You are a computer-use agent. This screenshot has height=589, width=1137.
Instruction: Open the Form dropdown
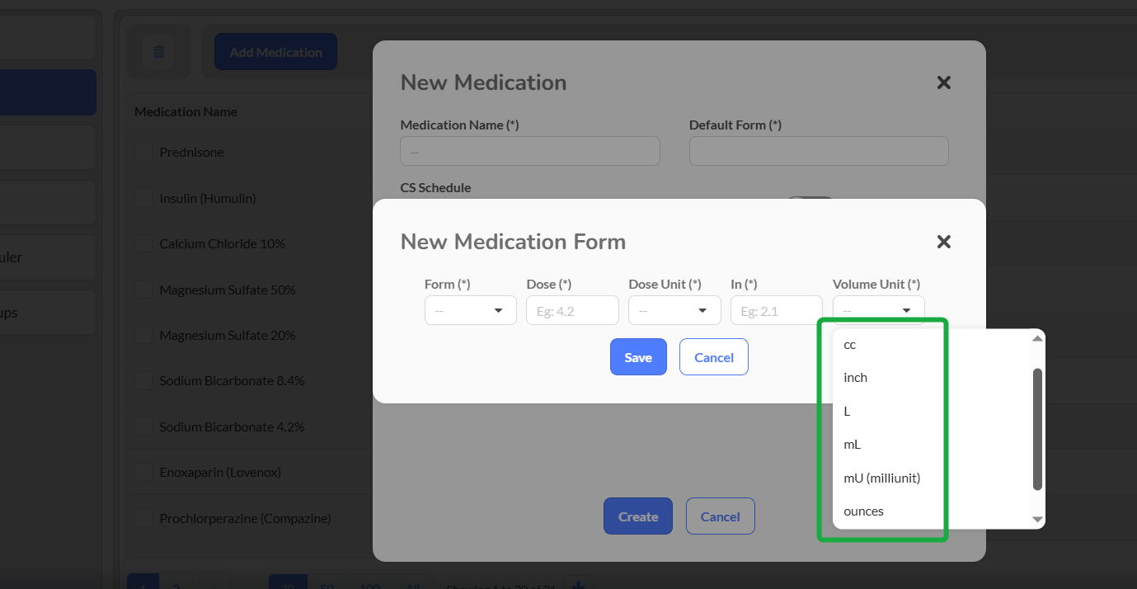click(x=470, y=310)
